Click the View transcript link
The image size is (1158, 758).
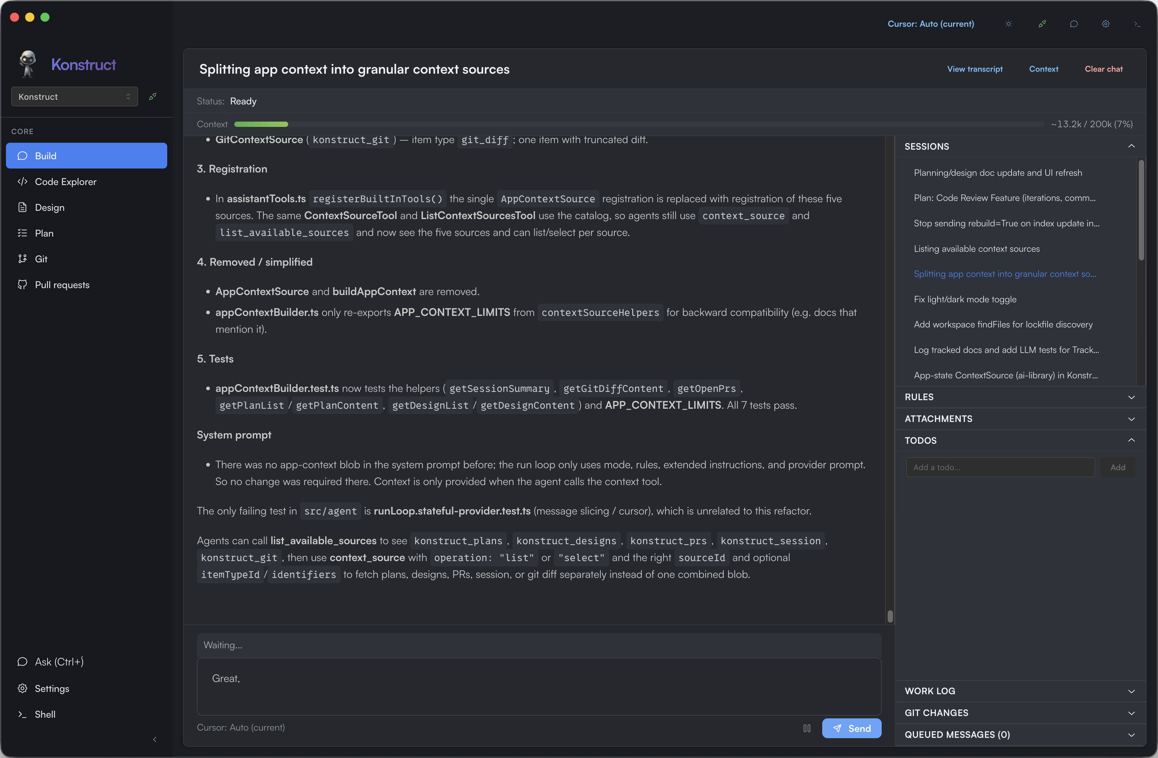(975, 69)
